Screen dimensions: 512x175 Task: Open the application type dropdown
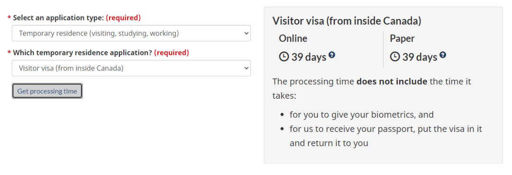point(131,33)
